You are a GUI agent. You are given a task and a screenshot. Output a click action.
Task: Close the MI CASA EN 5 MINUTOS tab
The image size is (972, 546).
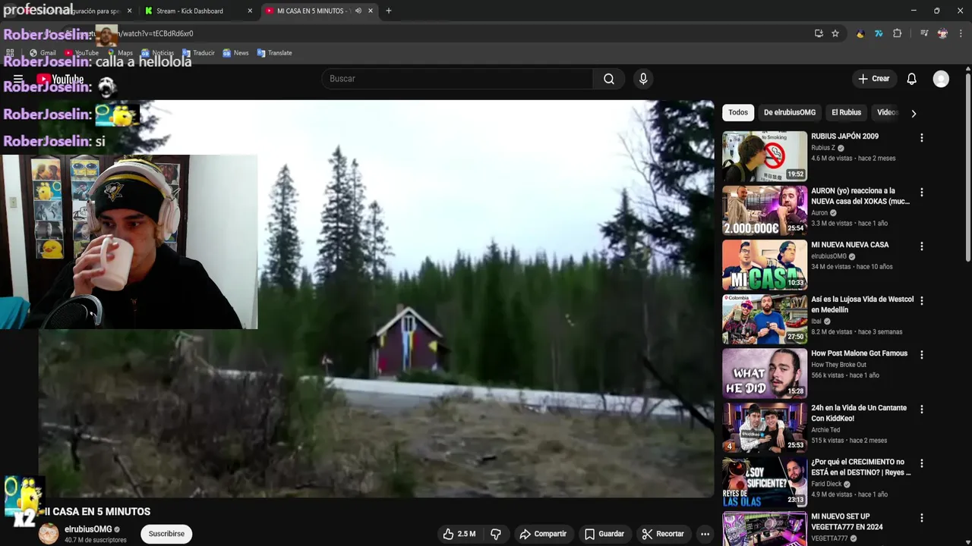(x=371, y=11)
